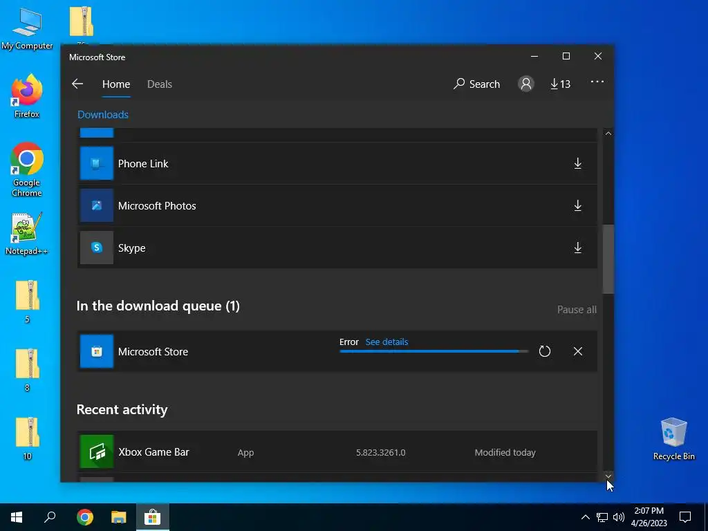Download the Phone Link update
The width and height of the screenshot is (708, 531).
(x=577, y=163)
